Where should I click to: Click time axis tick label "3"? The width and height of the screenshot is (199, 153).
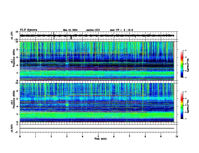tap(67, 136)
